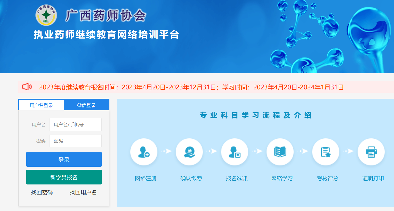Click the 密码 password input field

click(x=75, y=141)
